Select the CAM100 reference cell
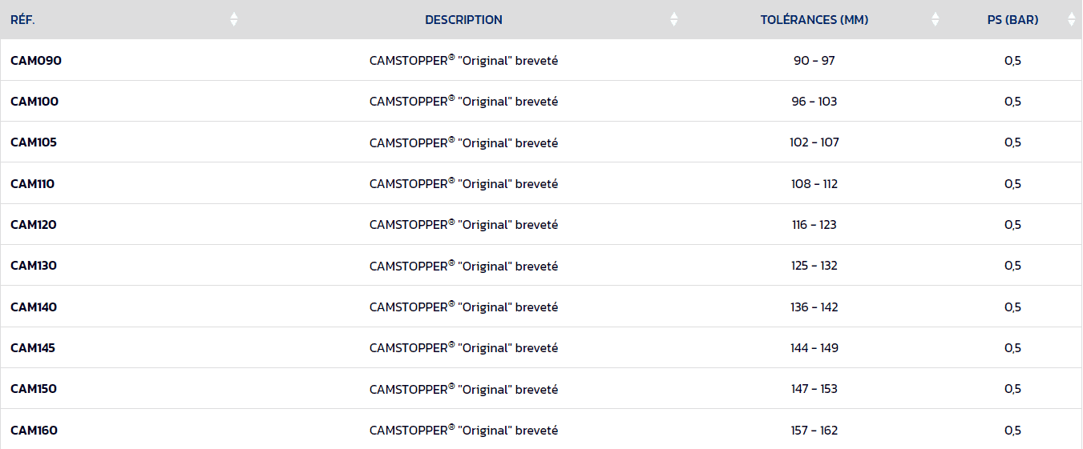This screenshot has width=1083, height=449. coord(34,102)
